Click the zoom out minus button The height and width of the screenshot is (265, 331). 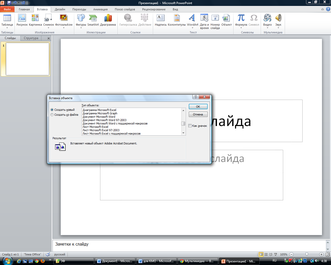click(291, 254)
